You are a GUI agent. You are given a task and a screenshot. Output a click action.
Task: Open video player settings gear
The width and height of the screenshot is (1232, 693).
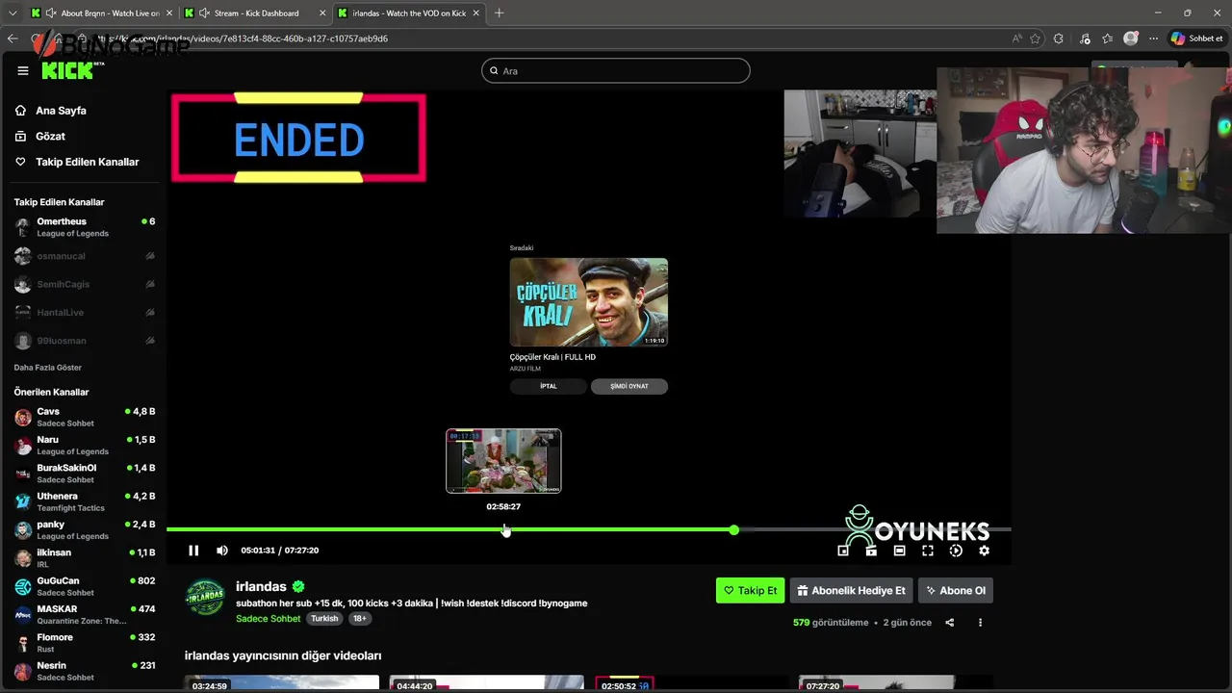point(984,551)
